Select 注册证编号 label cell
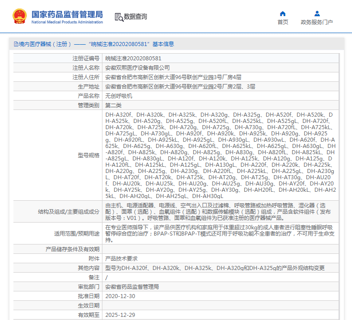The height and width of the screenshot is (320, 352). click(58, 58)
